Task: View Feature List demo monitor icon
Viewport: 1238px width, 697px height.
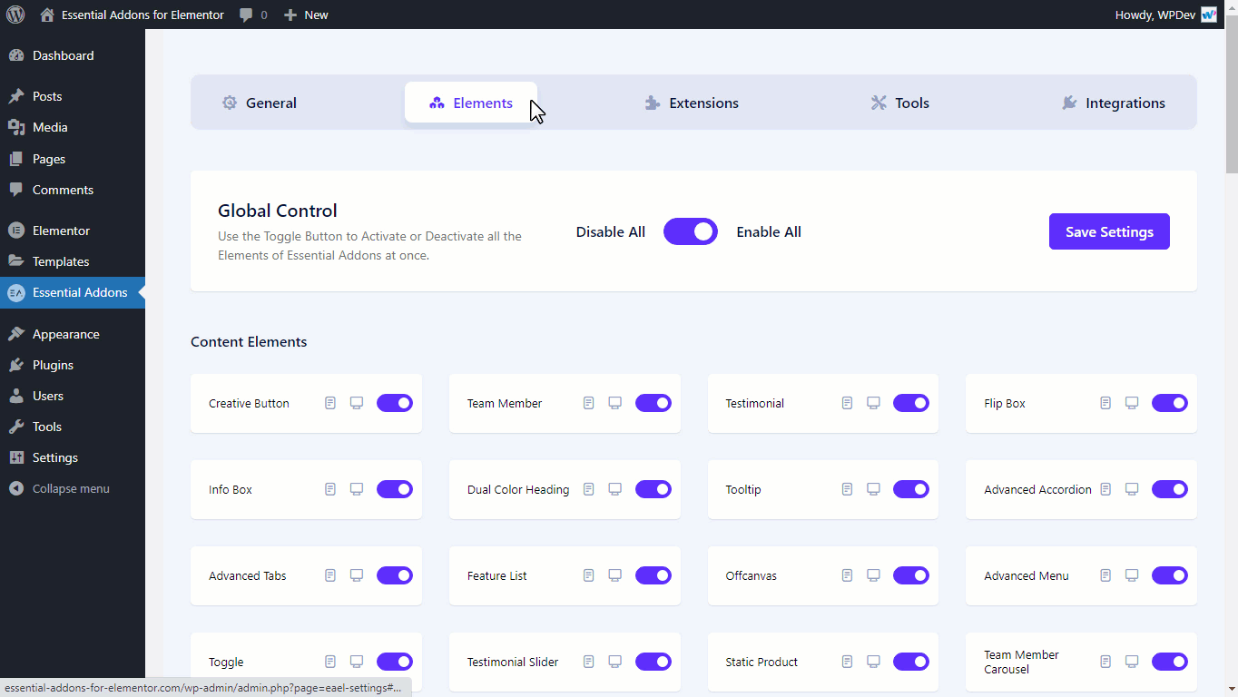Action: pos(614,575)
